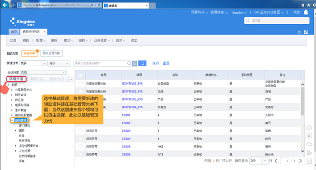
Task: Open the K icon in right sidebar
Action: point(309,136)
